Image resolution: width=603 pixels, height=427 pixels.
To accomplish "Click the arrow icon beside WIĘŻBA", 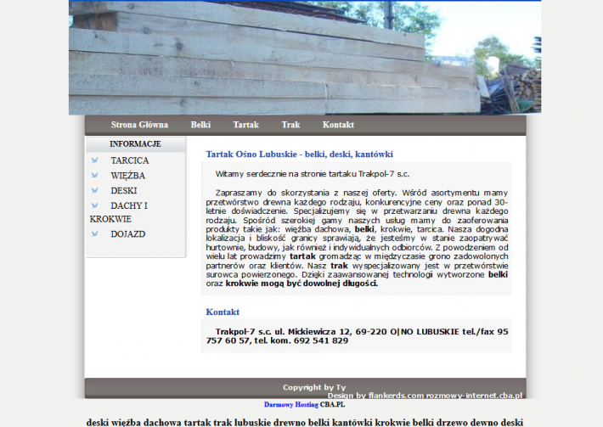I will point(93,176).
